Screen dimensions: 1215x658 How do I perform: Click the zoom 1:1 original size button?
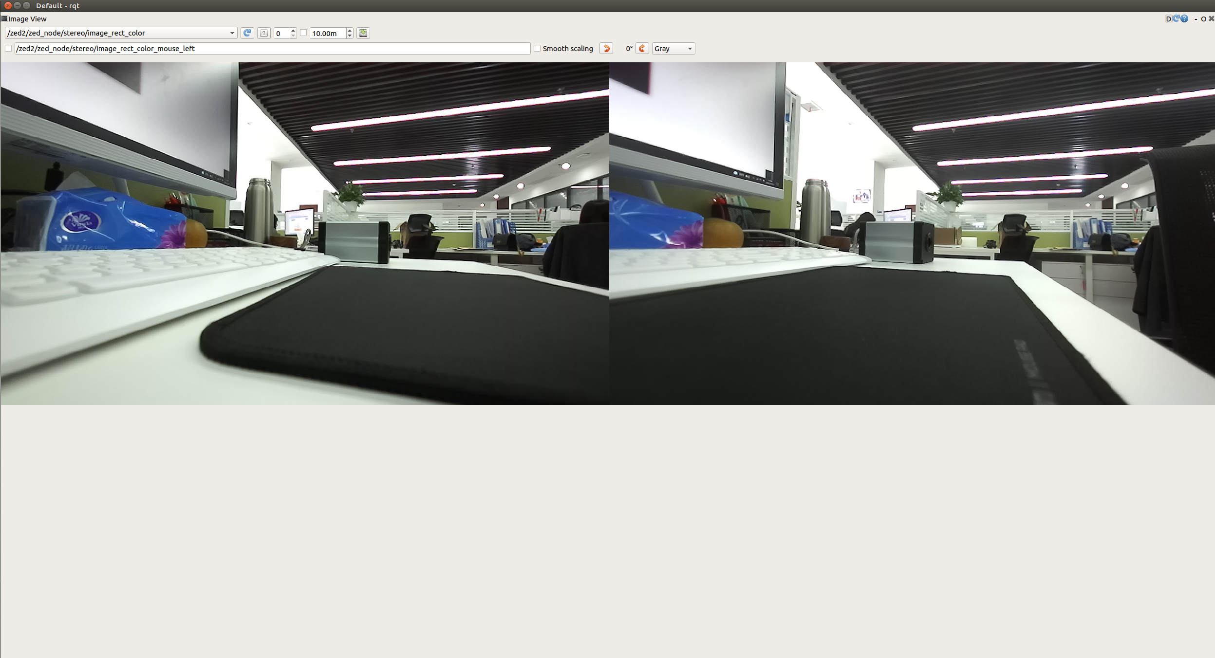point(263,33)
